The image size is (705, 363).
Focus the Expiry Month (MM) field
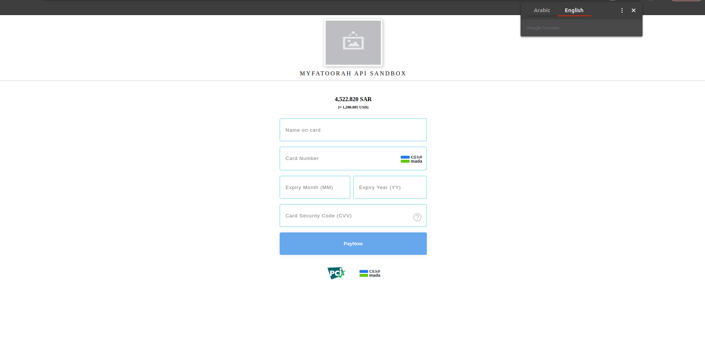click(315, 187)
